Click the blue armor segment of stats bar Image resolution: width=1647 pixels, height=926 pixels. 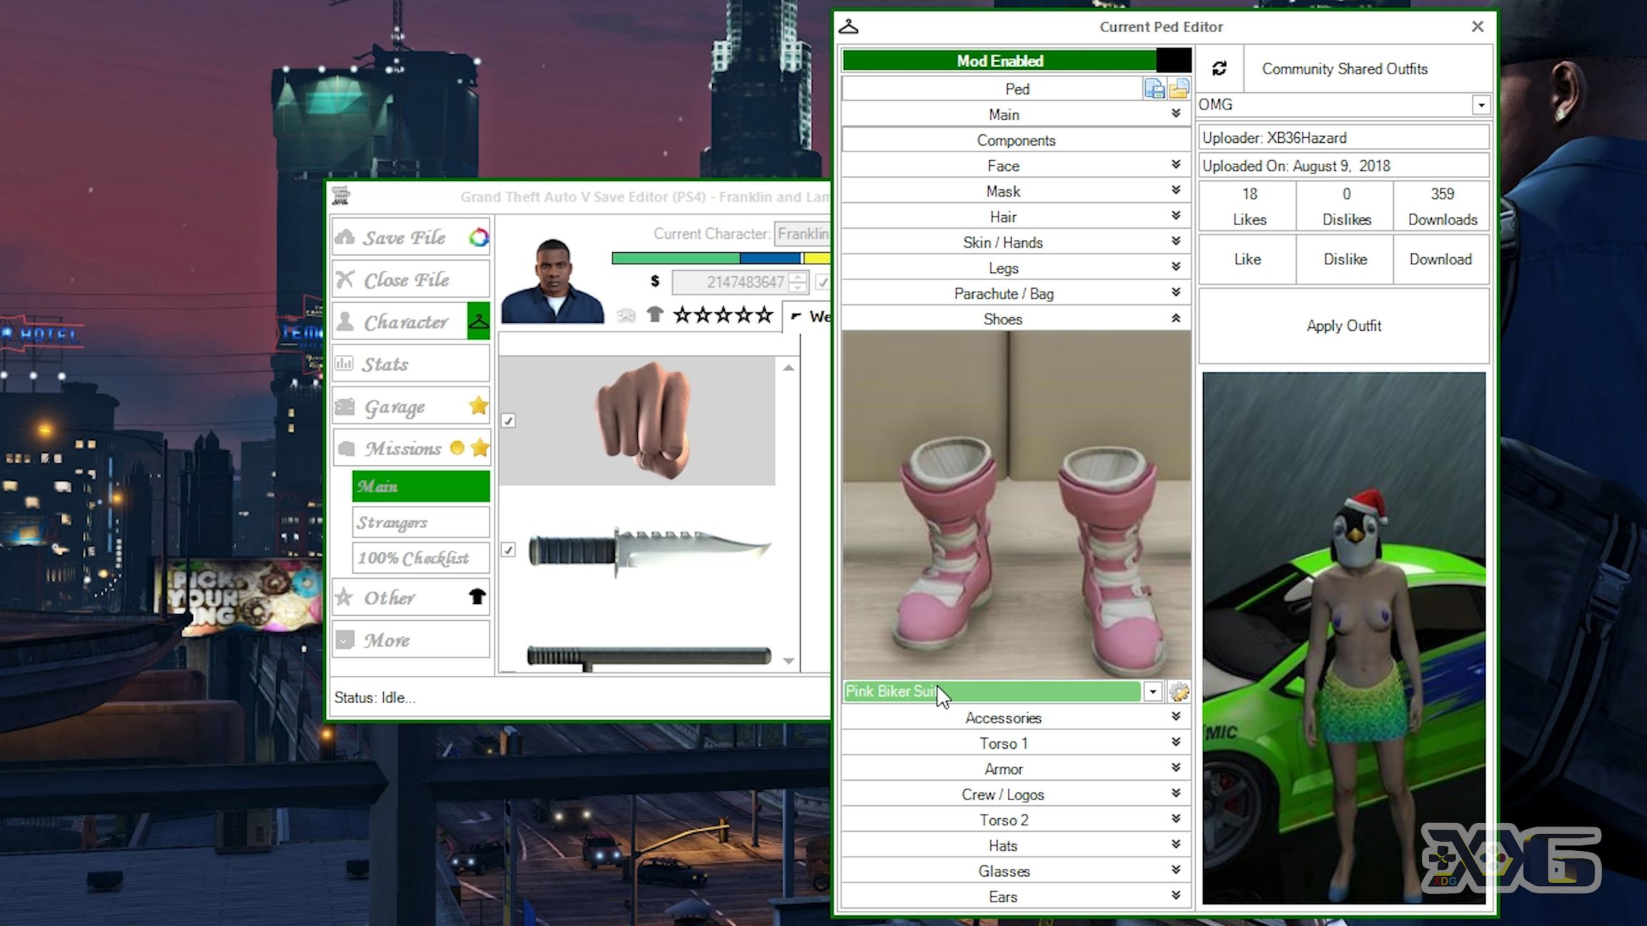click(x=771, y=258)
